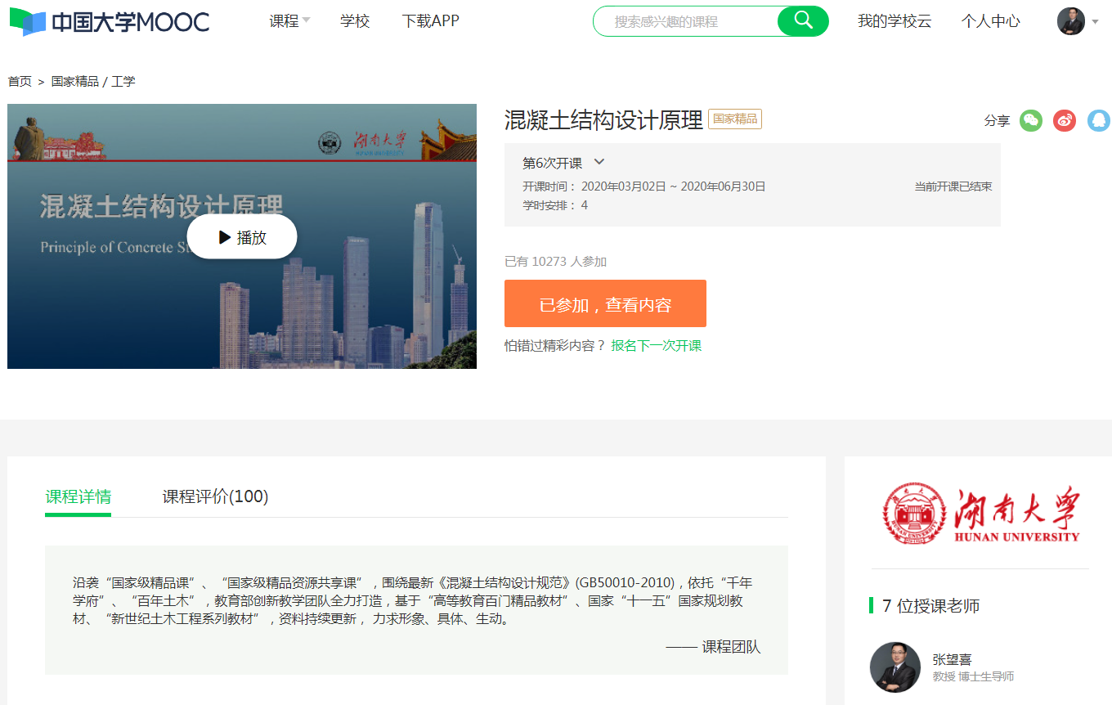1112x705 pixels.
Task: Open the 下载APP link
Action: (x=430, y=21)
